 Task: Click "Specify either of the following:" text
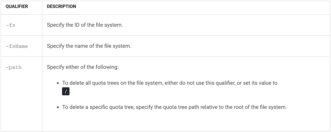click(83, 68)
